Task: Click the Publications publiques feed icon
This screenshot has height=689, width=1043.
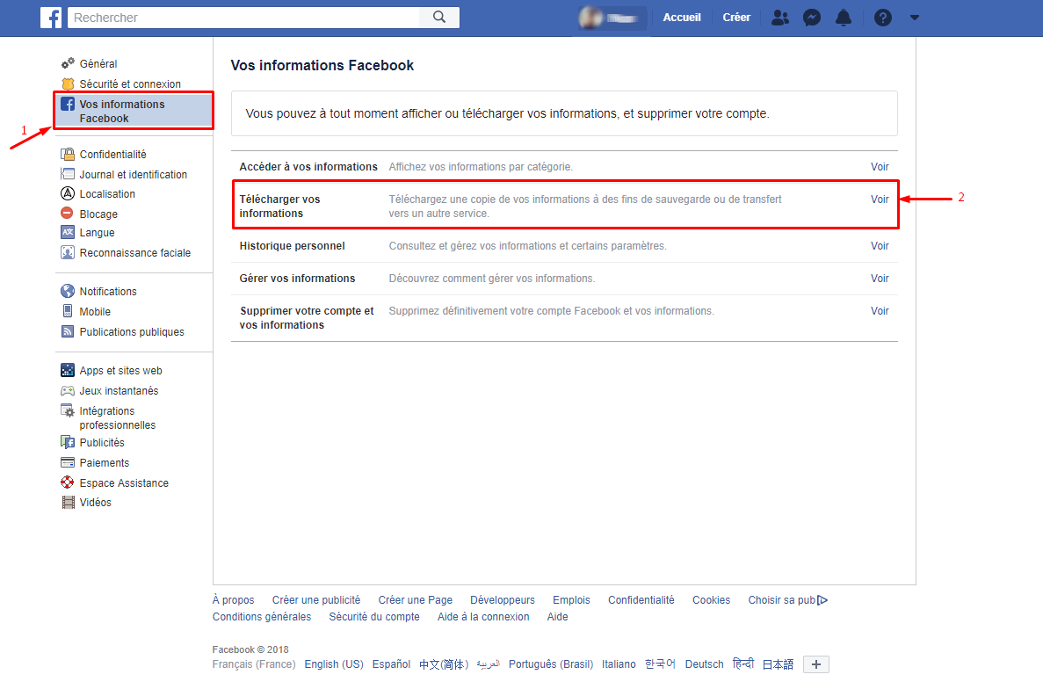Action: 68,331
